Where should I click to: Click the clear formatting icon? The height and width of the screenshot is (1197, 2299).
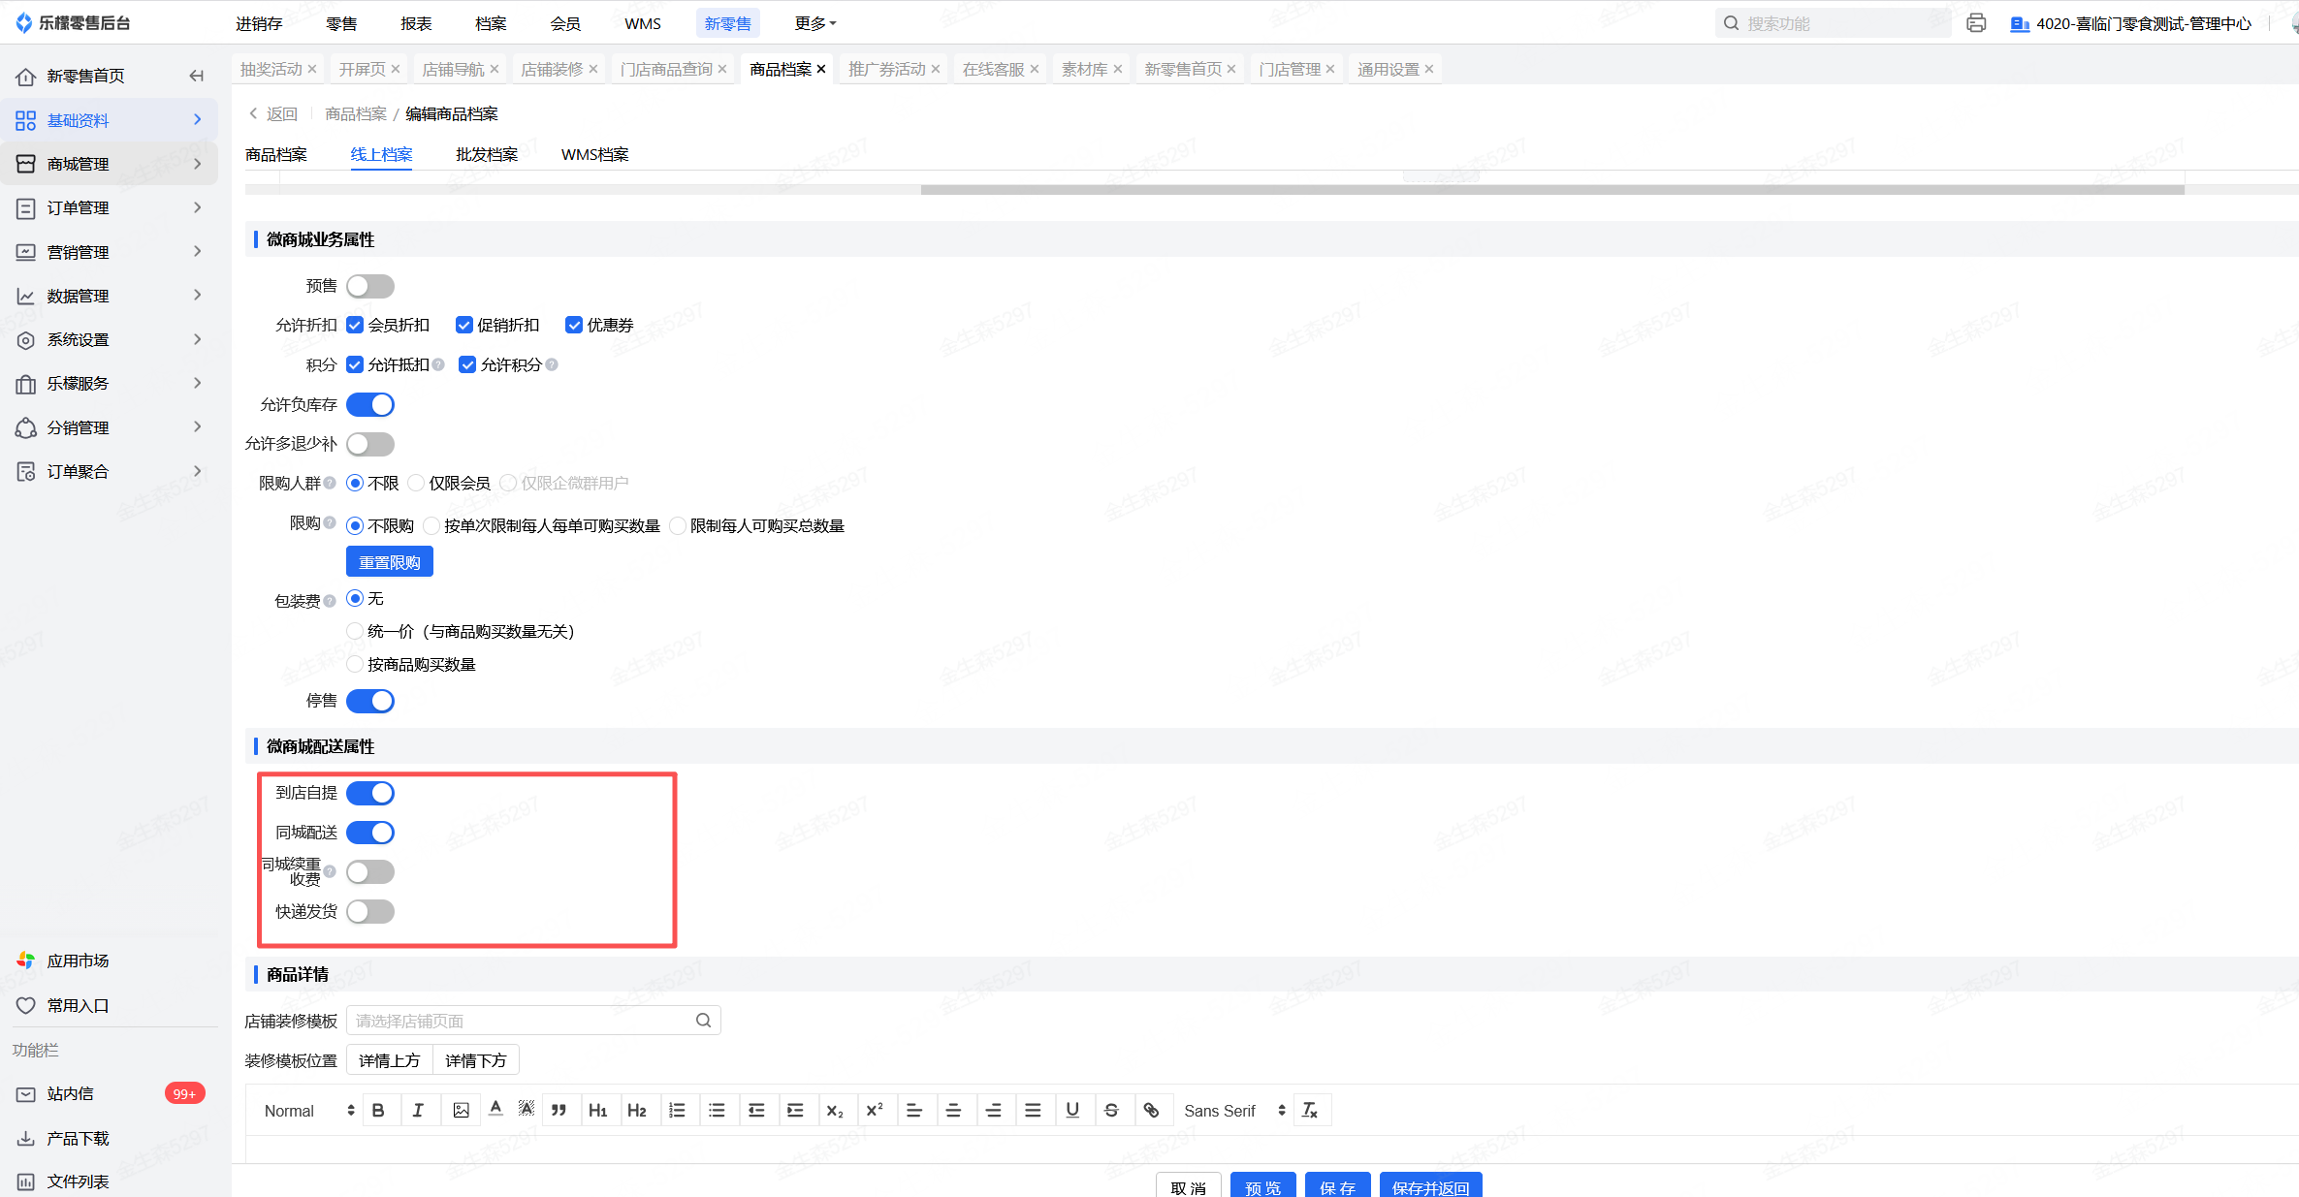(x=1310, y=1111)
